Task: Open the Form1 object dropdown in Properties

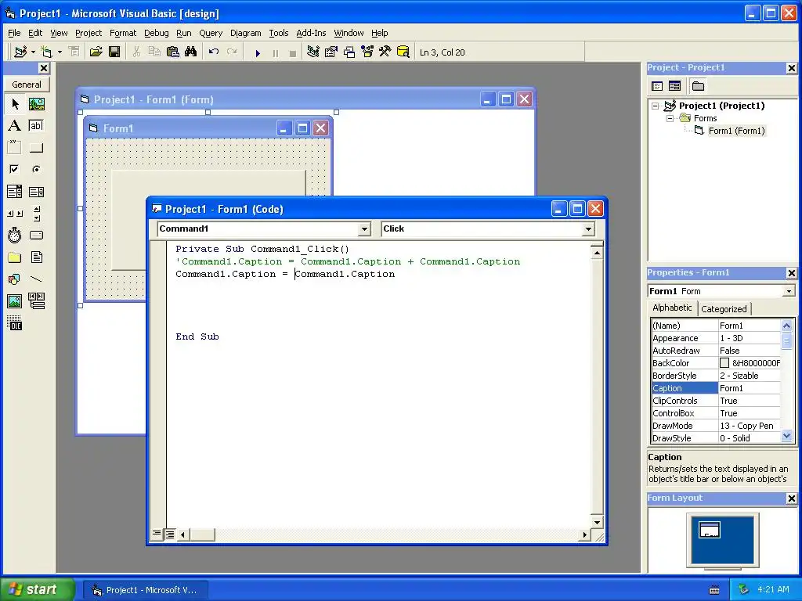Action: pos(789,291)
